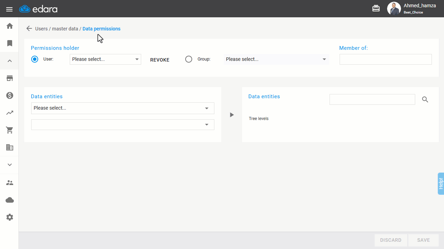The height and width of the screenshot is (249, 444).
Task: Go to Home in the sidebar
Action: click(10, 26)
